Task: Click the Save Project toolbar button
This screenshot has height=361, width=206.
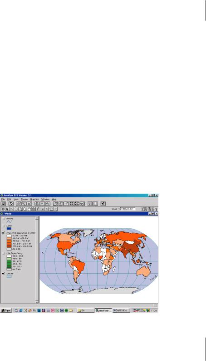Action: (x=3, y=204)
